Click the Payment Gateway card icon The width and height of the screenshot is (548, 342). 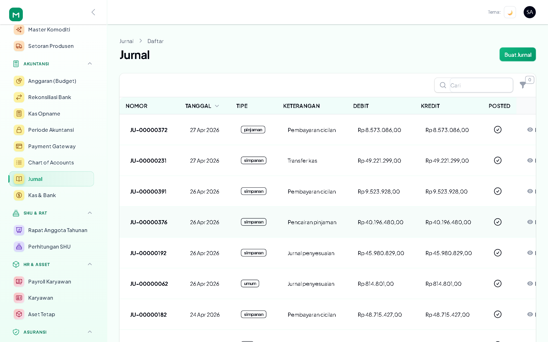click(x=19, y=146)
